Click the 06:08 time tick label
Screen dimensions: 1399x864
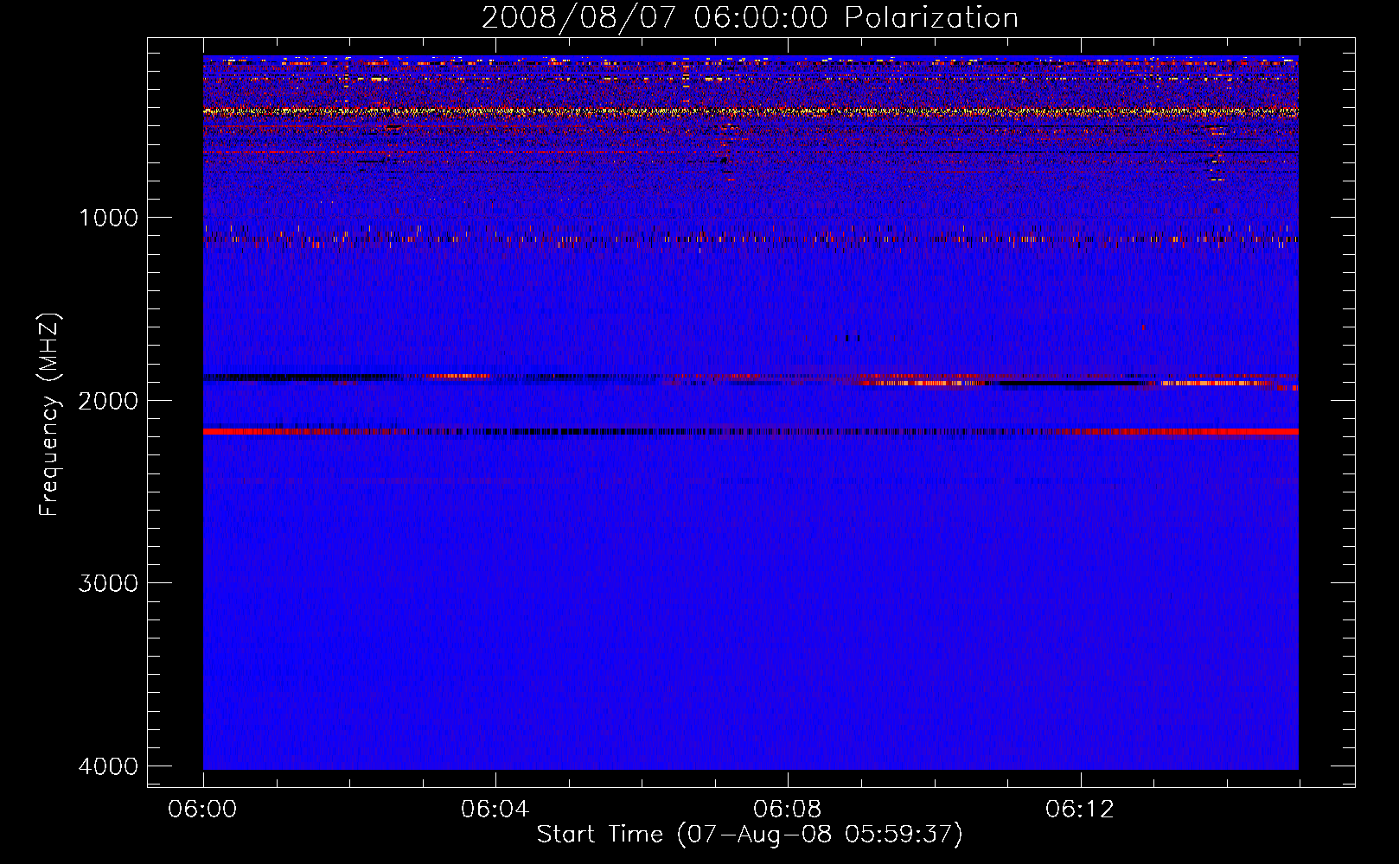pos(788,810)
